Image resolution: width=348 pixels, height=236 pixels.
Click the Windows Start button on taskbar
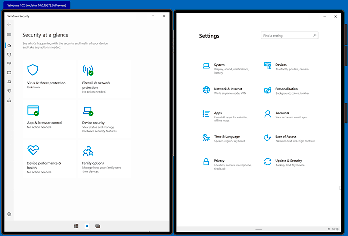[76, 226]
